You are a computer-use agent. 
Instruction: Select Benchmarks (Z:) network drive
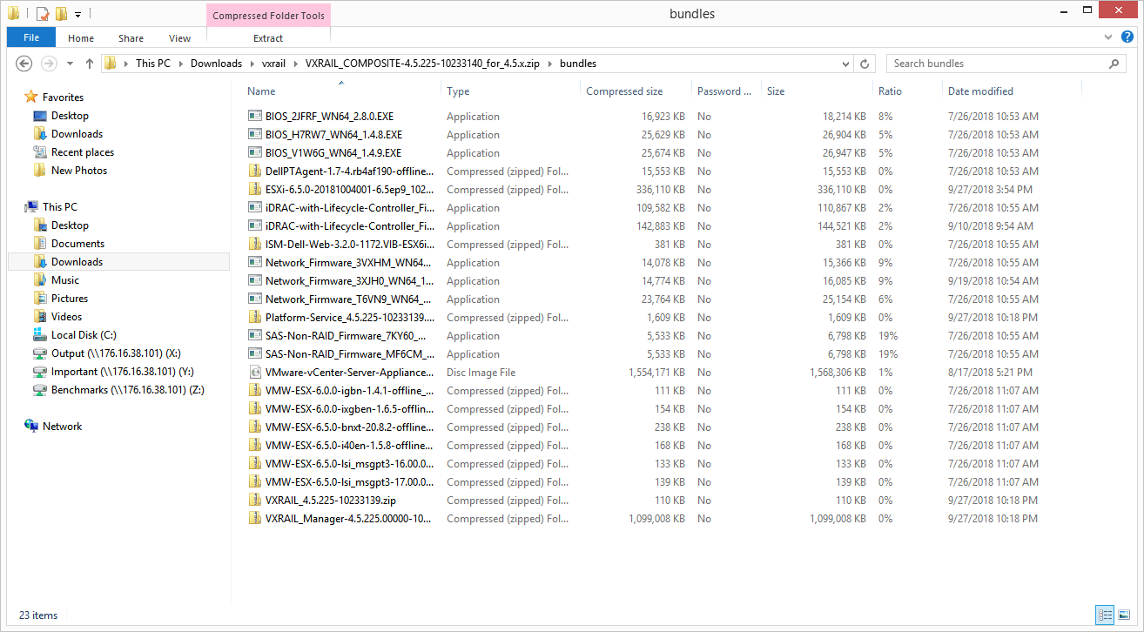(x=128, y=390)
